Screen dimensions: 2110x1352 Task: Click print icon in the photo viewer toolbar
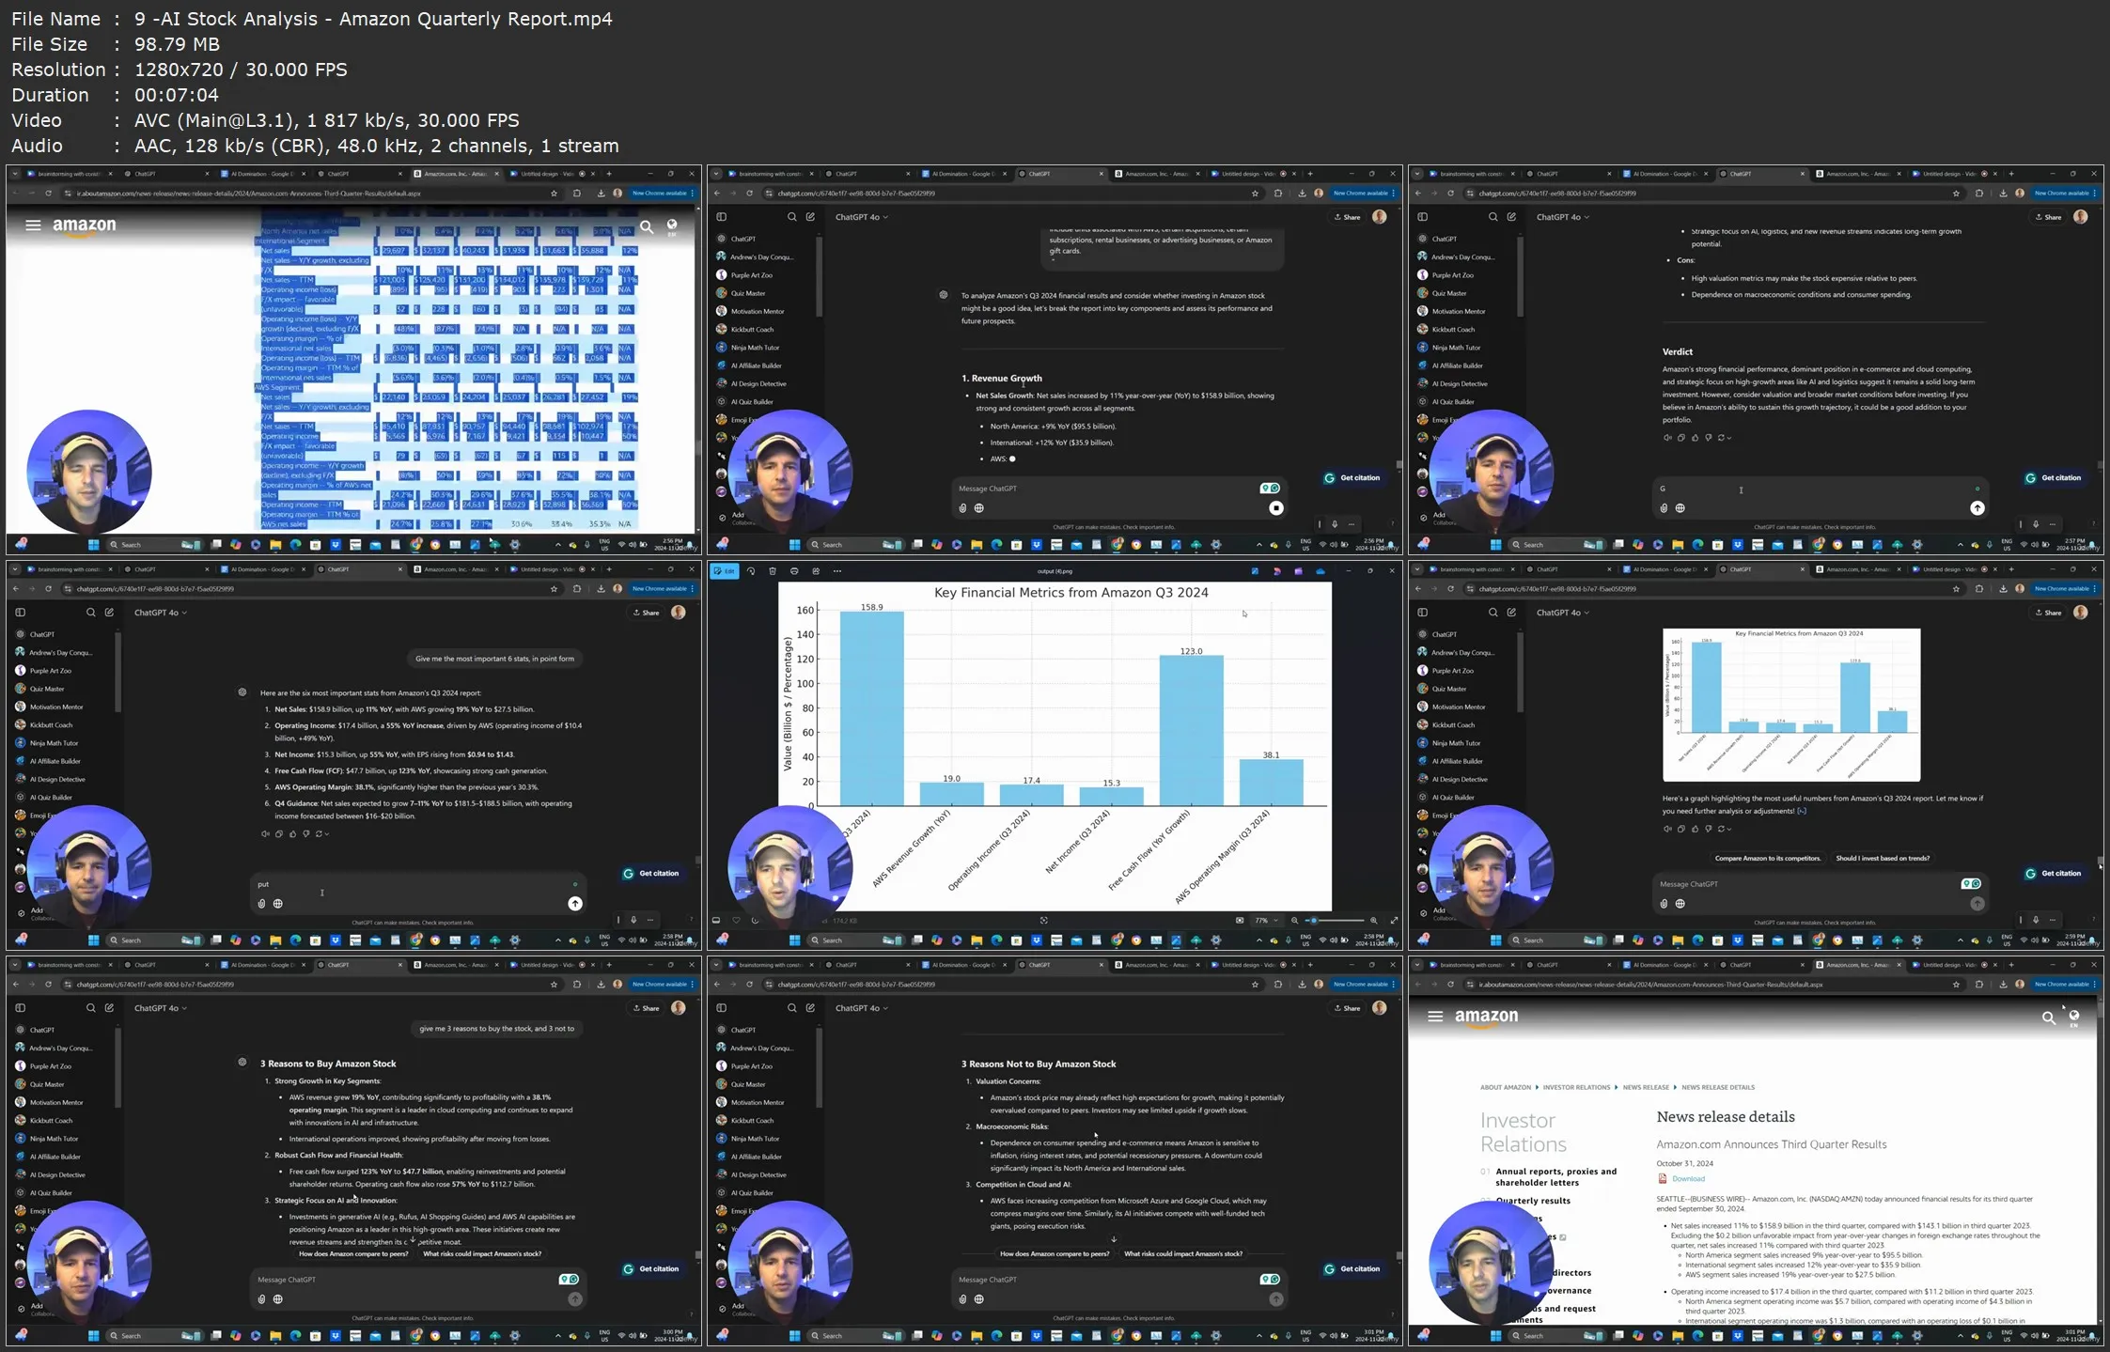[794, 571]
